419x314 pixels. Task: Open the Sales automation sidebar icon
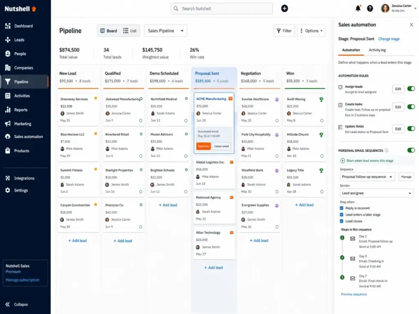tap(8, 137)
